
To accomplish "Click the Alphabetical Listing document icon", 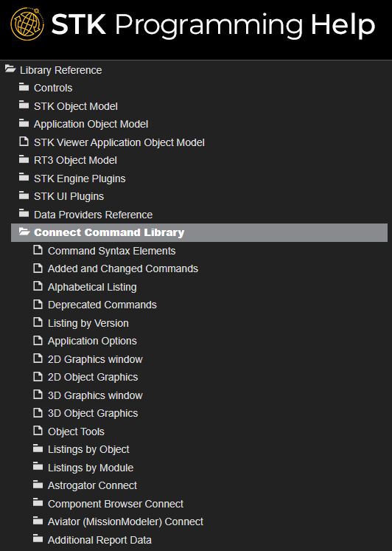I will click(x=38, y=286).
